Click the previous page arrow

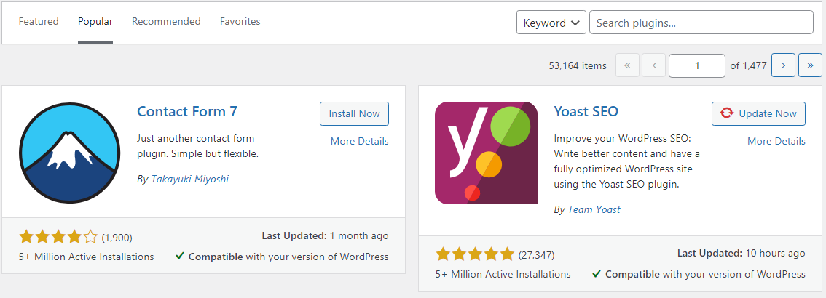click(654, 65)
